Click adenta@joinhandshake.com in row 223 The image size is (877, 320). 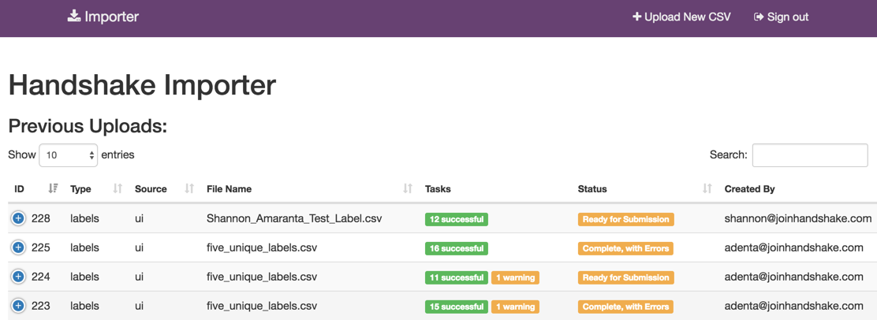pyautogui.click(x=793, y=306)
